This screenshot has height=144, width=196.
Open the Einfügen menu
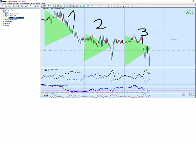(16, 3)
